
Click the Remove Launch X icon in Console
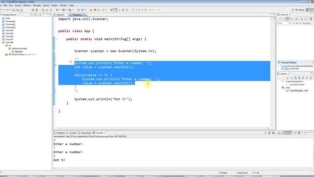[x=269, y=133]
